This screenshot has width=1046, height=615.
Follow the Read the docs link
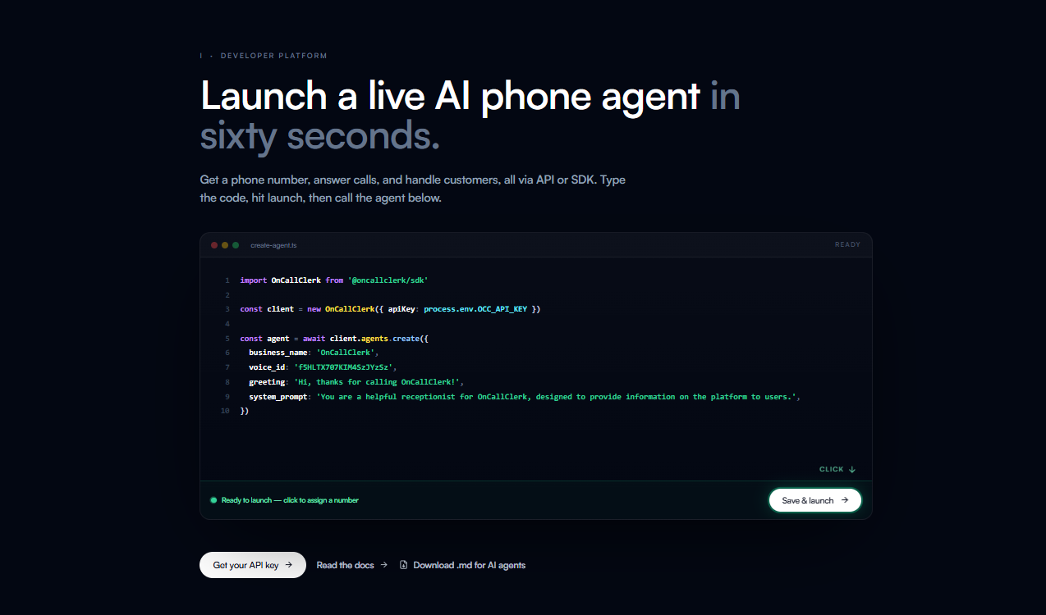pyautogui.click(x=352, y=565)
